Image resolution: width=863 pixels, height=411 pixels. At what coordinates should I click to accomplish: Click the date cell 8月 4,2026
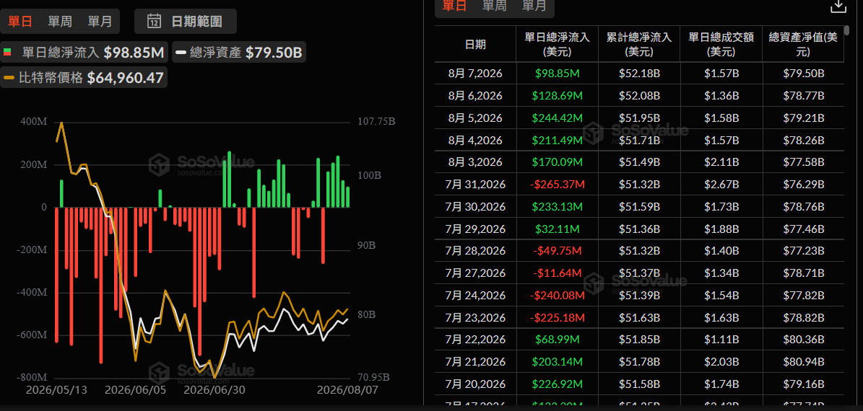(x=475, y=140)
